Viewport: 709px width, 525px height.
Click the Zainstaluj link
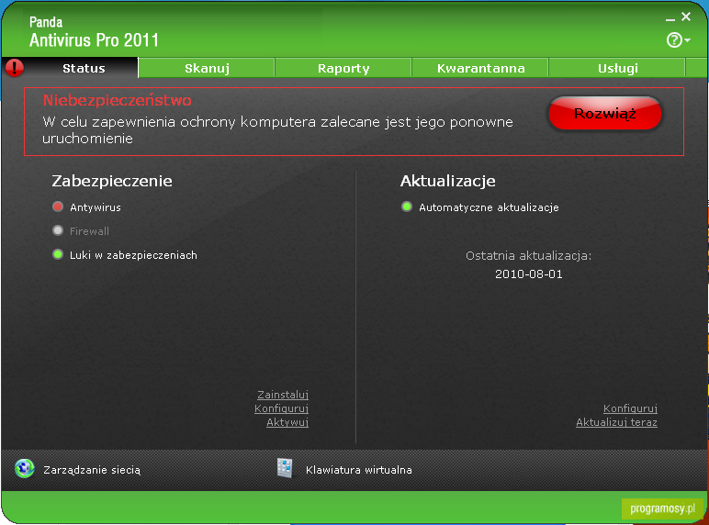(283, 395)
